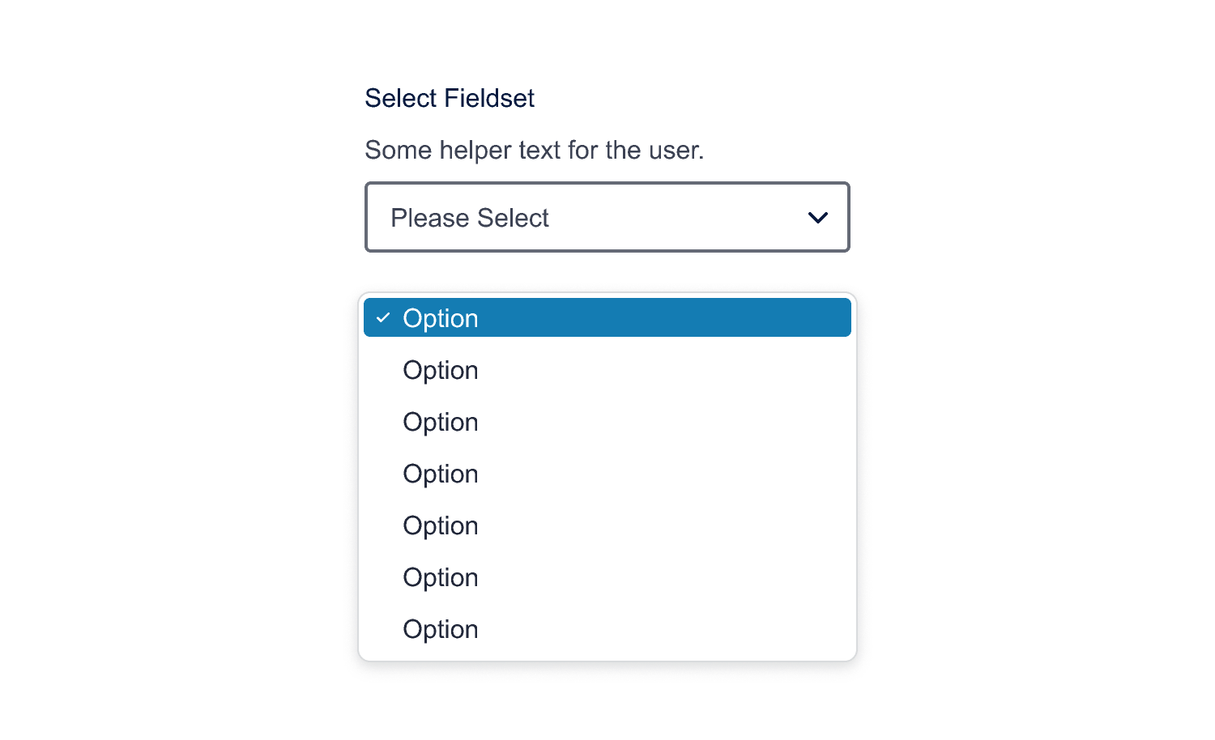Image resolution: width=1215 pixels, height=740 pixels.
Task: Click the helper text below the label
Action: tap(535, 150)
